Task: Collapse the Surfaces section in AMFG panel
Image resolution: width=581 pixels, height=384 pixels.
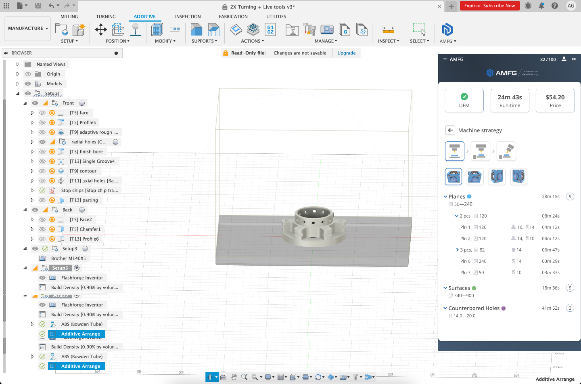Action: pos(445,288)
